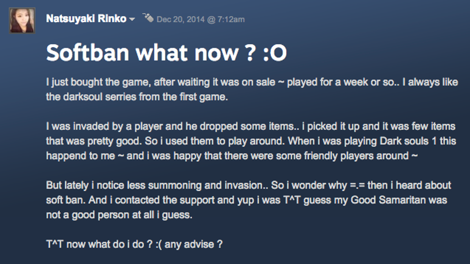The width and height of the screenshot is (470, 264).
Task: Click the line starting 'I was invaded by a player'
Action: pyautogui.click(x=251, y=127)
